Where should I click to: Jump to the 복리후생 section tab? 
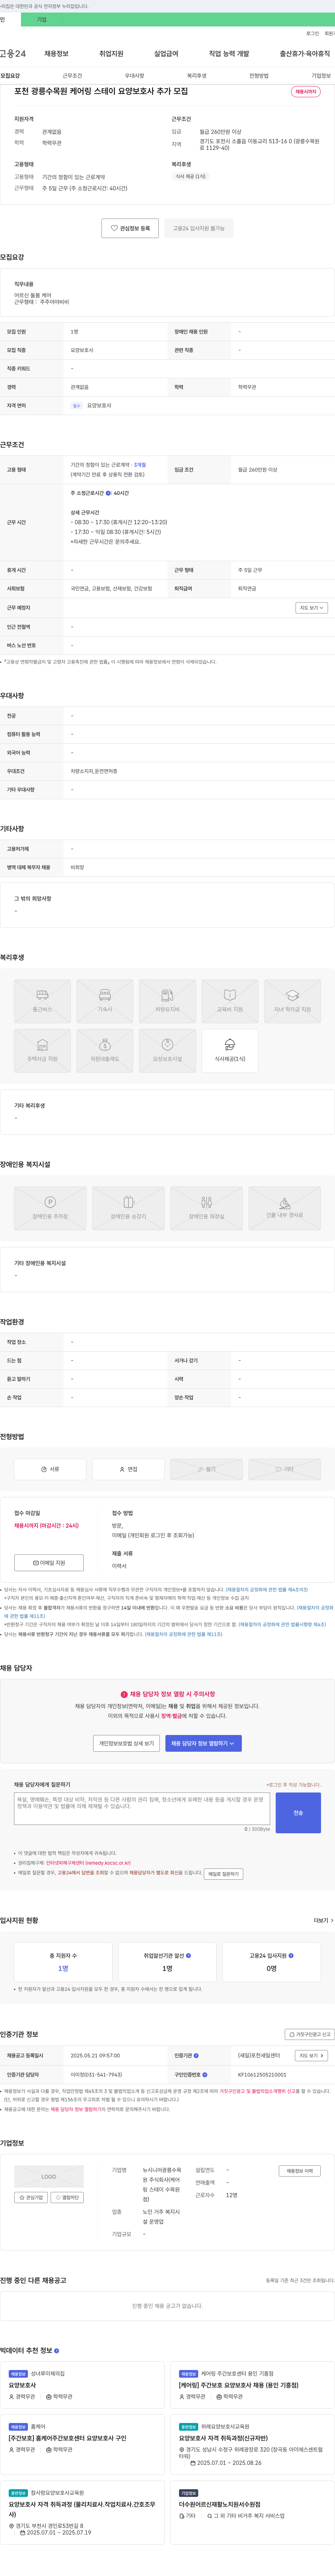coord(197,76)
